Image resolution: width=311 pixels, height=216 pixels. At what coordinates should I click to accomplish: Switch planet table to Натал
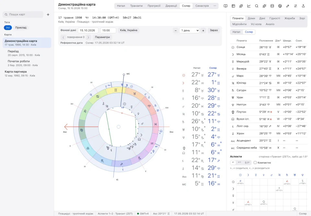click(236, 32)
